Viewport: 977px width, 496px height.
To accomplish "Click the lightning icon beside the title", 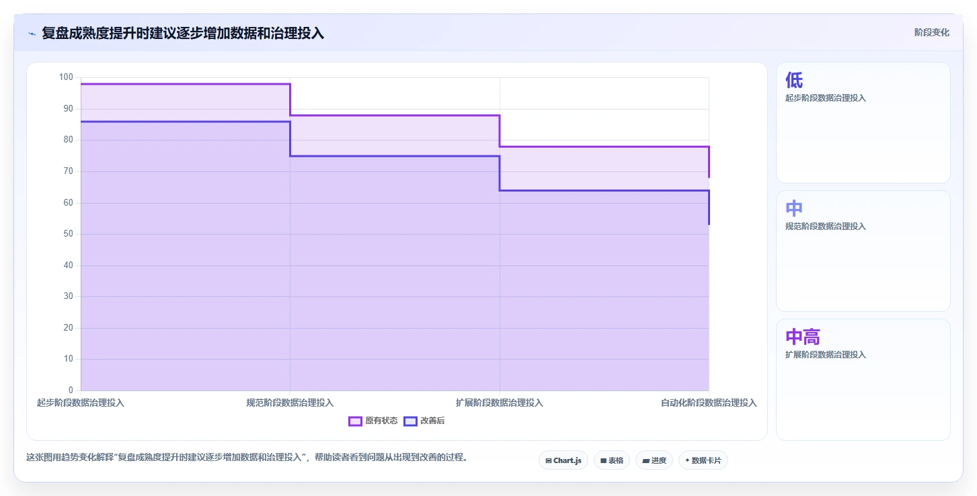I will click(x=32, y=33).
